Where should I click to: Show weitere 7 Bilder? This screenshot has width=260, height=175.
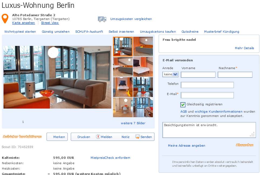click(x=133, y=123)
